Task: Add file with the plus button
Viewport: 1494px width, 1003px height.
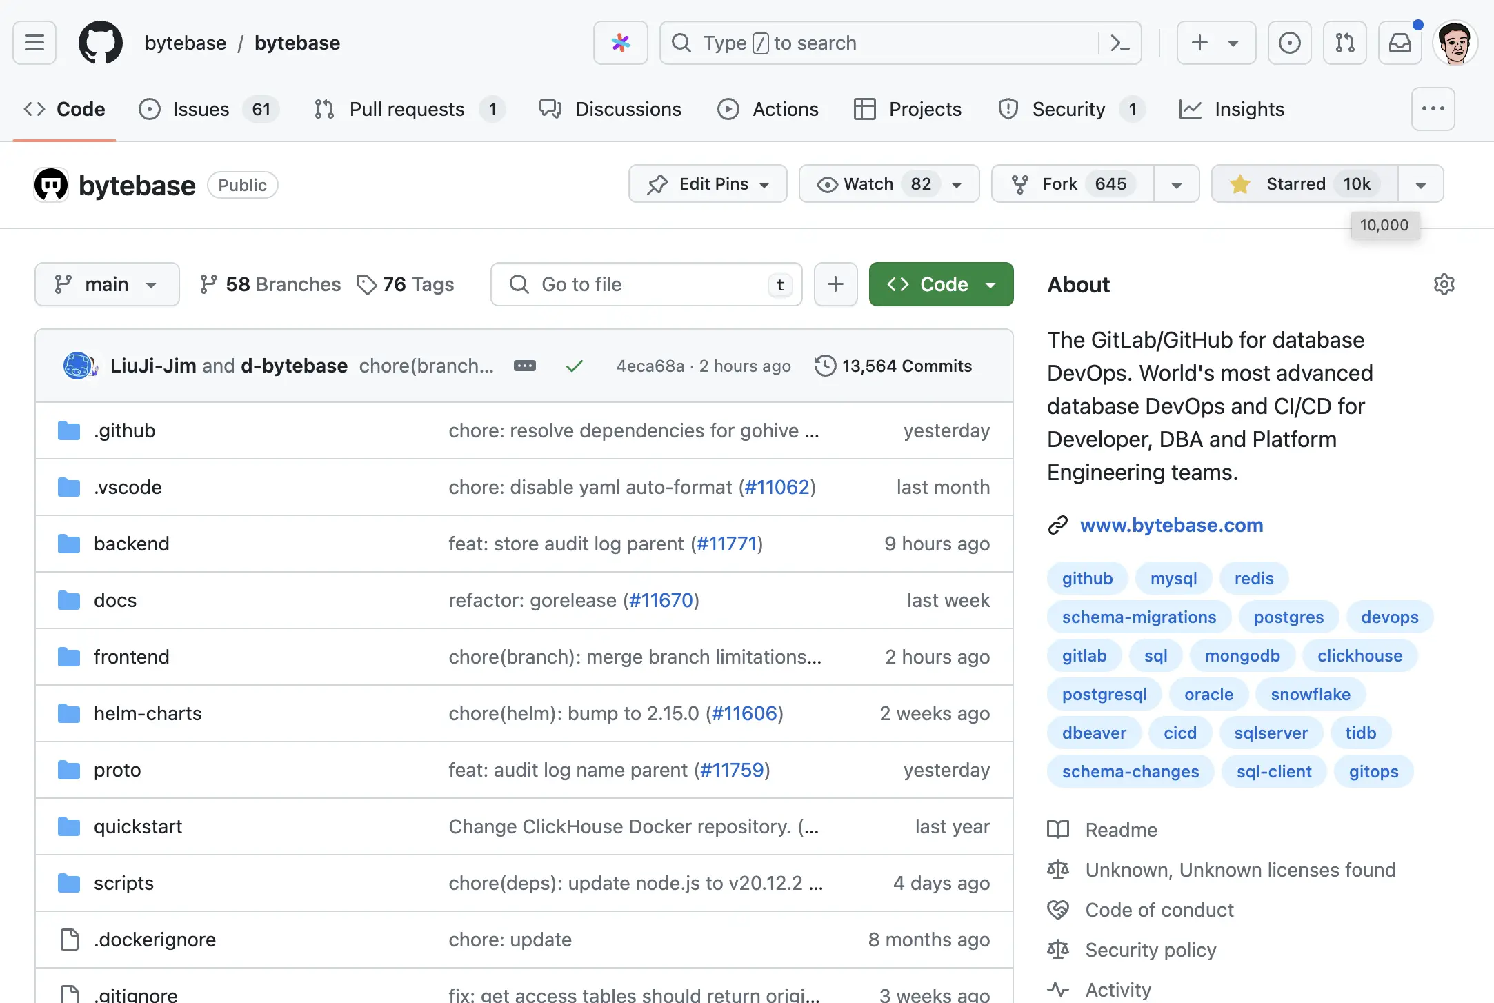Action: (x=835, y=284)
